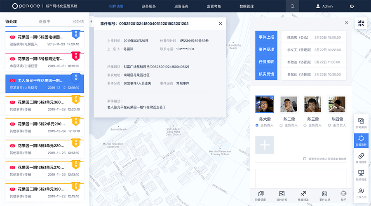This screenshot has height=206, width=371.
Task: Click the search icon in top bar
Action: (x=293, y=6)
